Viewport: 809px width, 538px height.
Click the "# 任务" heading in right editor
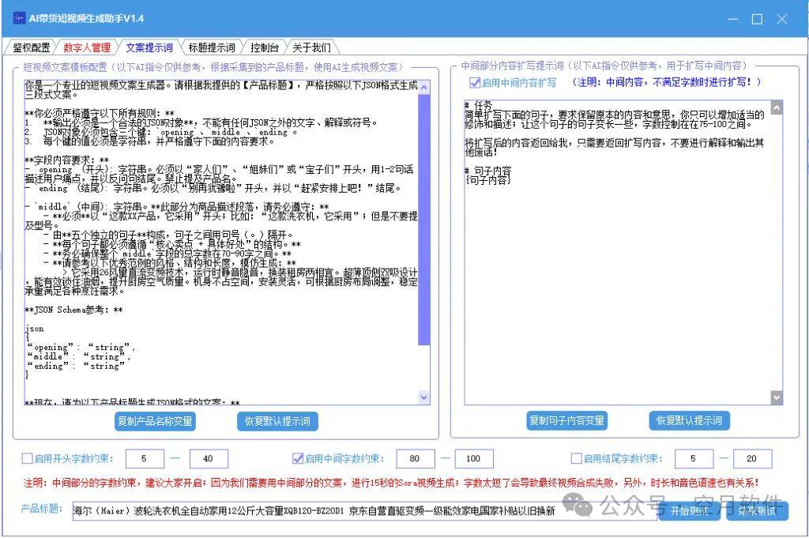(478, 105)
